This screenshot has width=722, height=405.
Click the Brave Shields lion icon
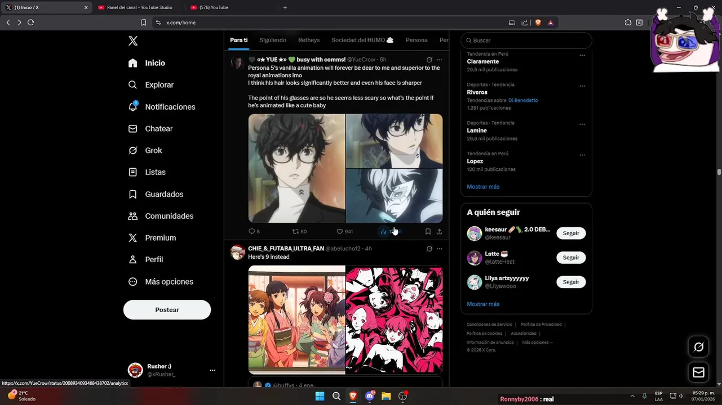[538, 22]
